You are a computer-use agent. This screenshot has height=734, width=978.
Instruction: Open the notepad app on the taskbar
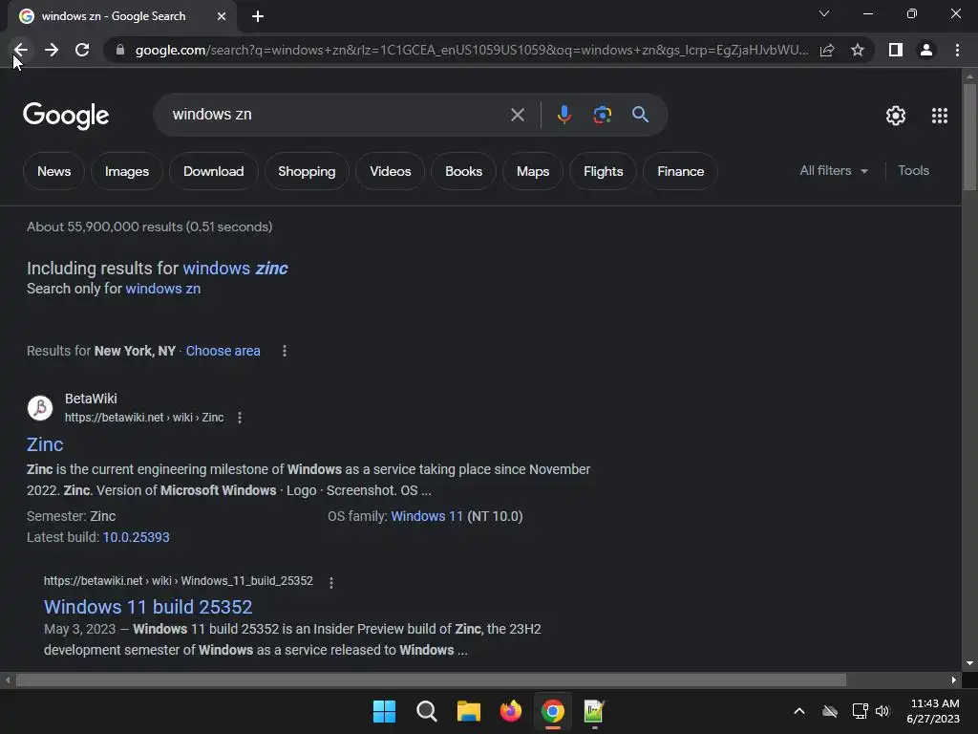coord(594,711)
